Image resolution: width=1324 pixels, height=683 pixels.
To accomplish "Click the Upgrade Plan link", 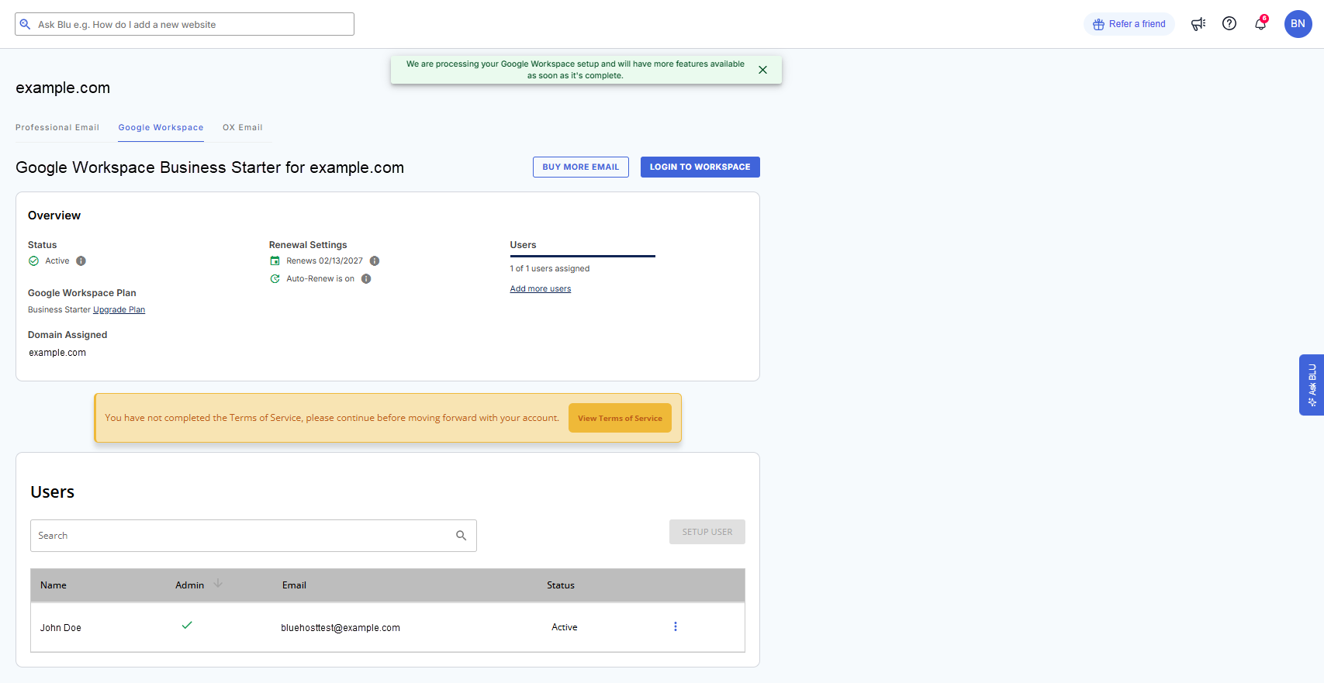I will click(119, 310).
